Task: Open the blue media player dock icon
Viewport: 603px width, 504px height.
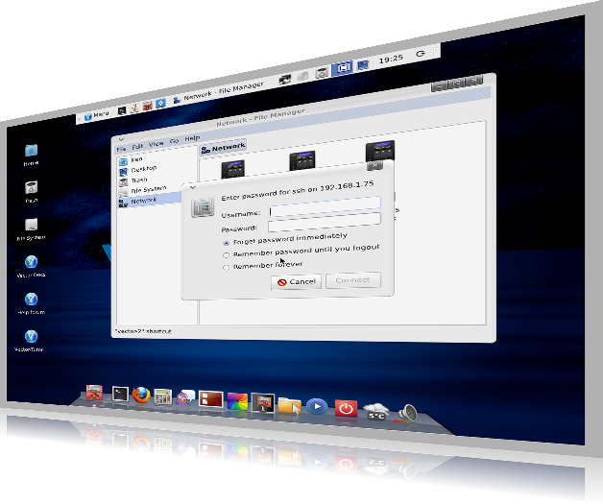Action: (x=316, y=407)
